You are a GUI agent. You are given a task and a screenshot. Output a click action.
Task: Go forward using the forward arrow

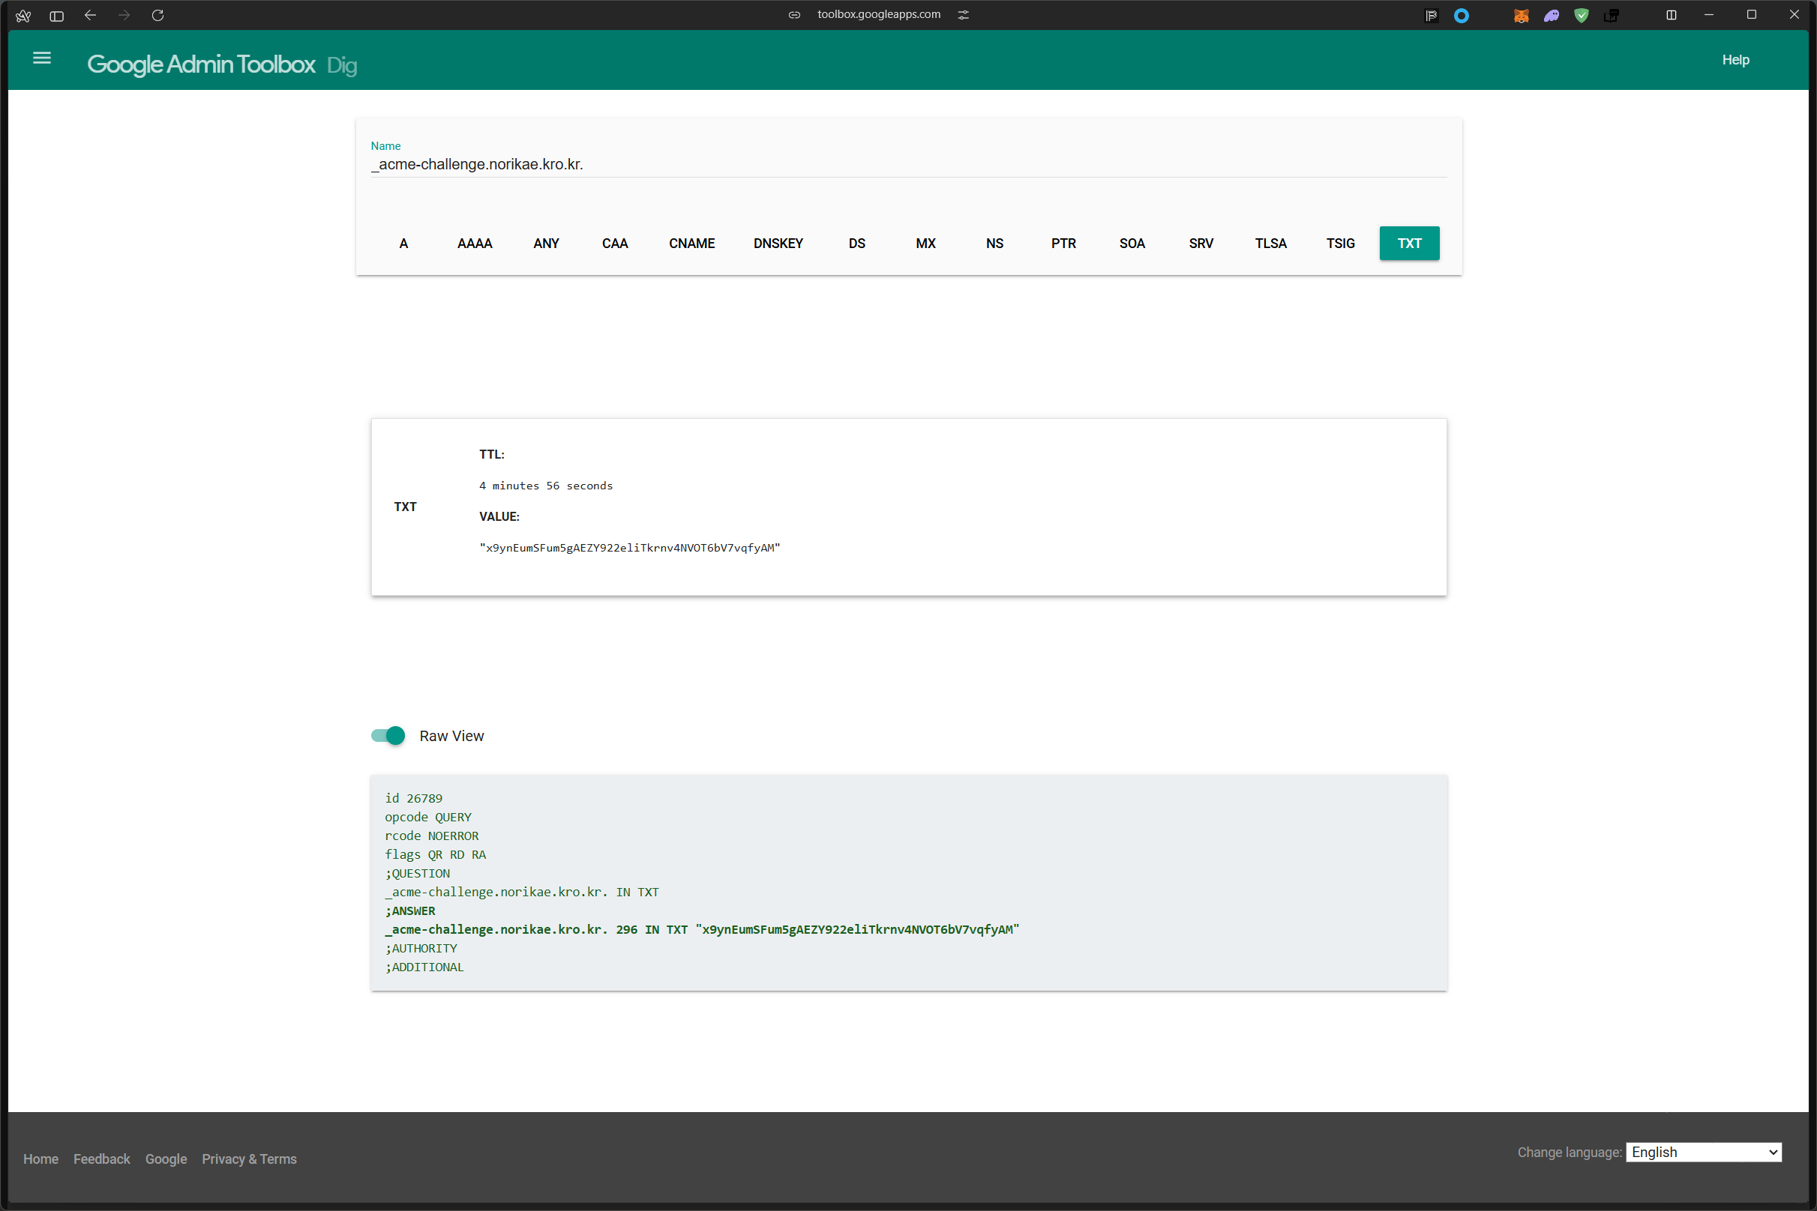pyautogui.click(x=124, y=16)
